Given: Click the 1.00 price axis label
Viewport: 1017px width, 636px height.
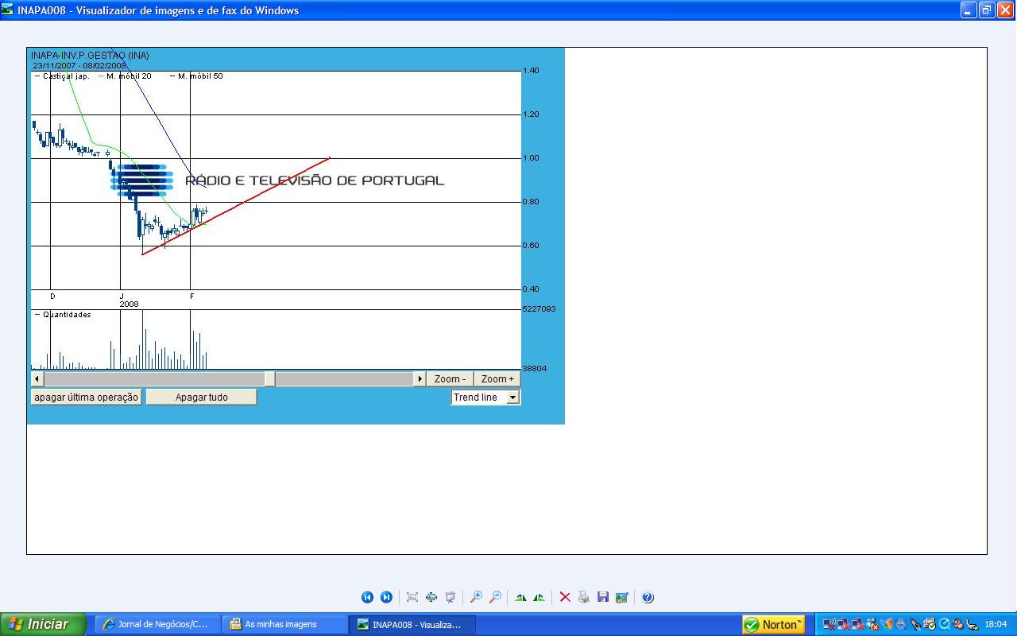Looking at the screenshot, I should point(531,158).
